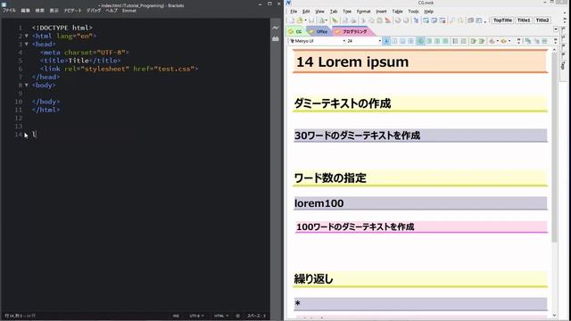Open the dropdown next to Open icon
The height and width of the screenshot is (321, 571).
pyautogui.click(x=305, y=21)
